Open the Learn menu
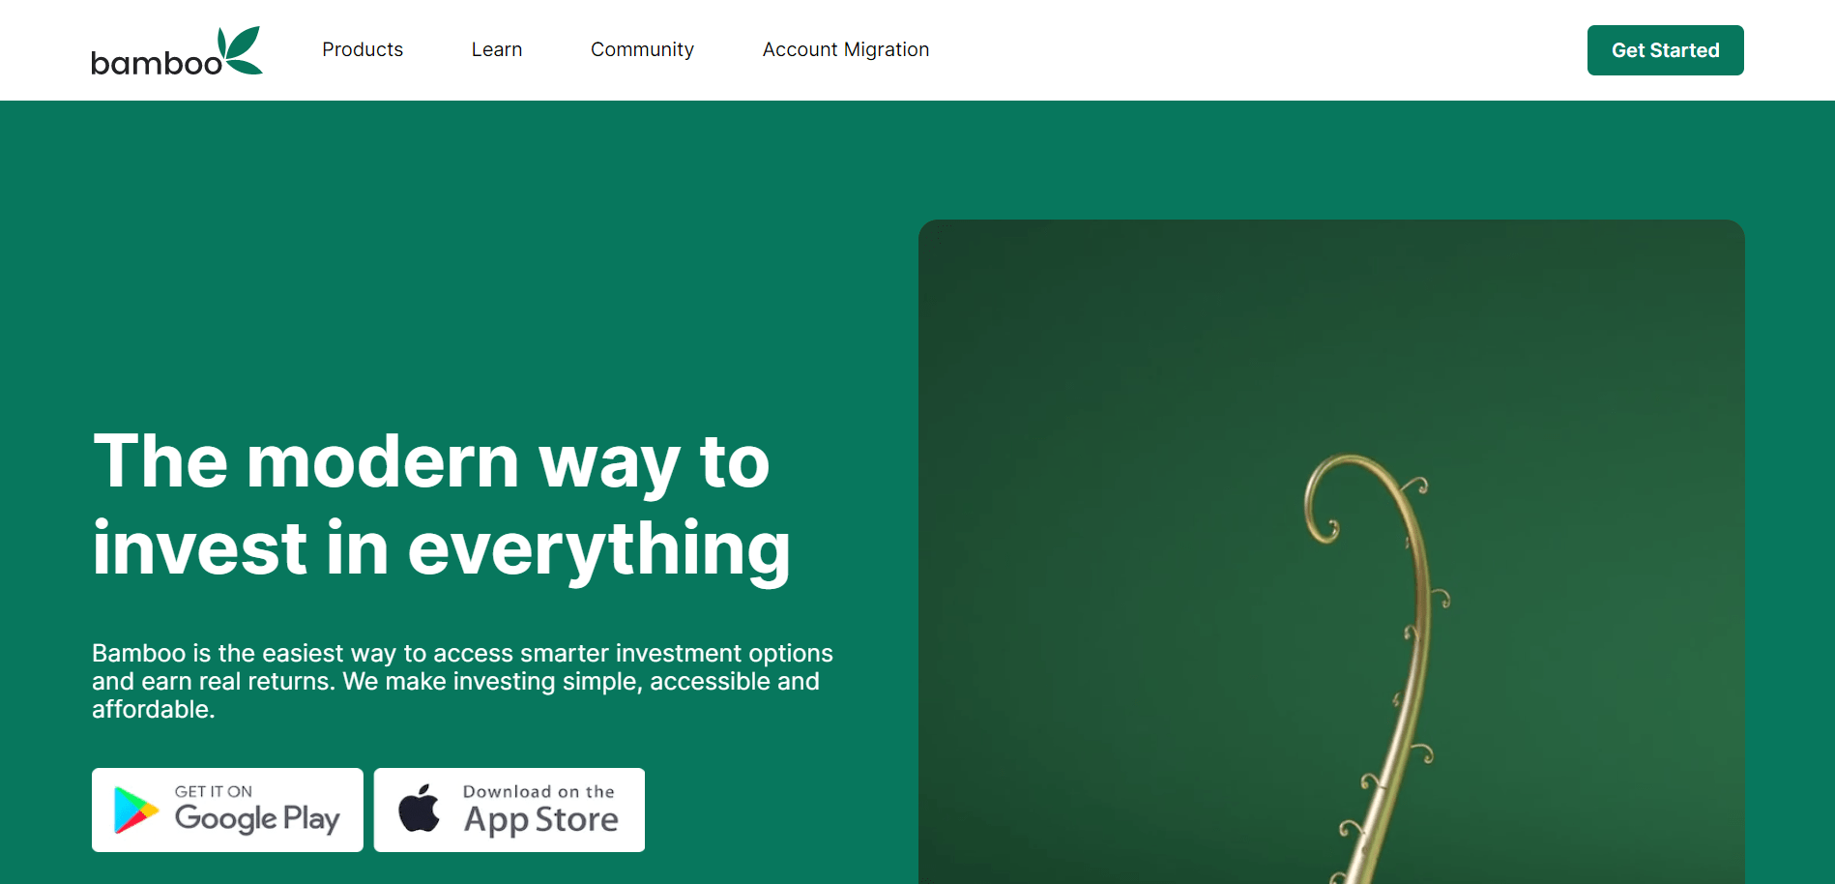This screenshot has height=884, width=1835. tap(497, 49)
